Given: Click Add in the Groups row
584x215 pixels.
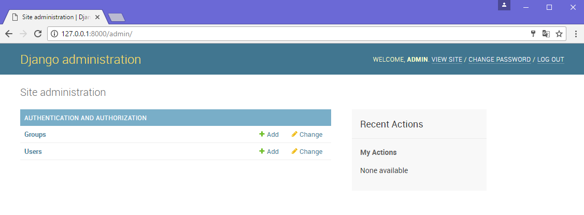Looking at the screenshot, I should click(273, 135).
